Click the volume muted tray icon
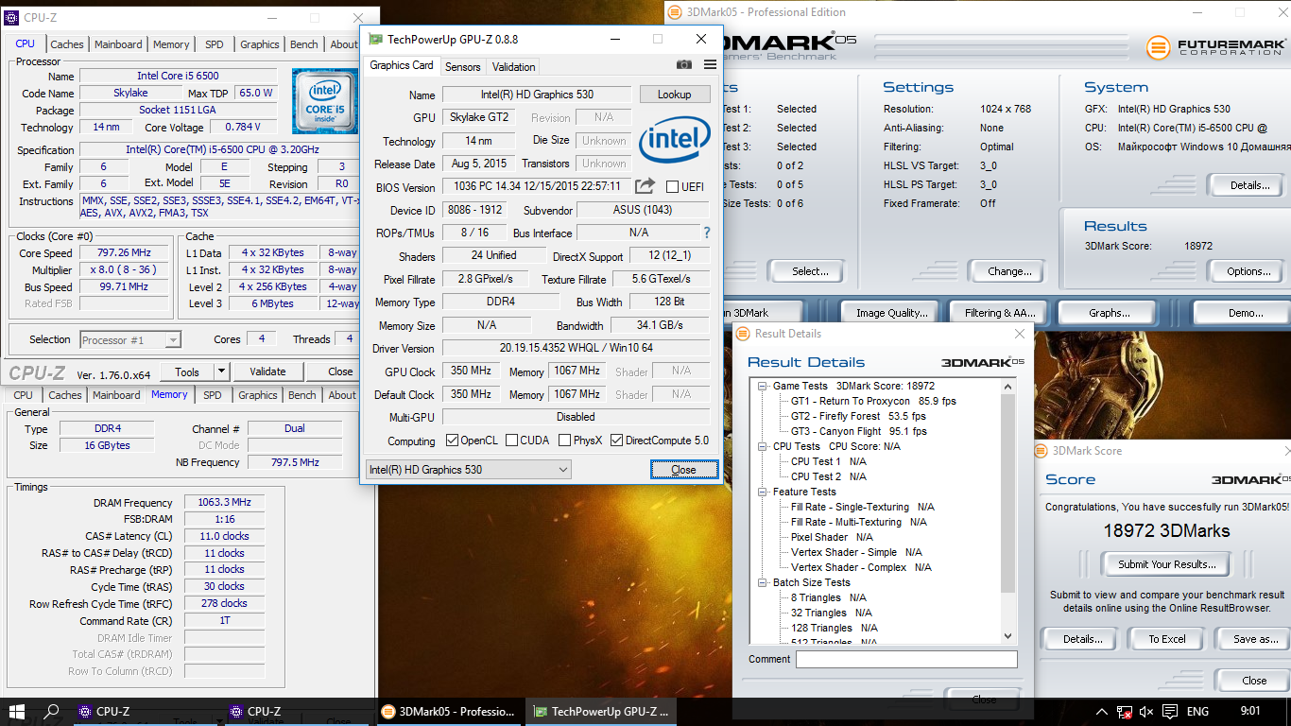The width and height of the screenshot is (1291, 726). pos(1146,712)
